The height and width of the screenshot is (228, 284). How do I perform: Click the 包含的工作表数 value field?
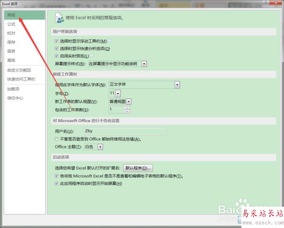tap(117, 110)
